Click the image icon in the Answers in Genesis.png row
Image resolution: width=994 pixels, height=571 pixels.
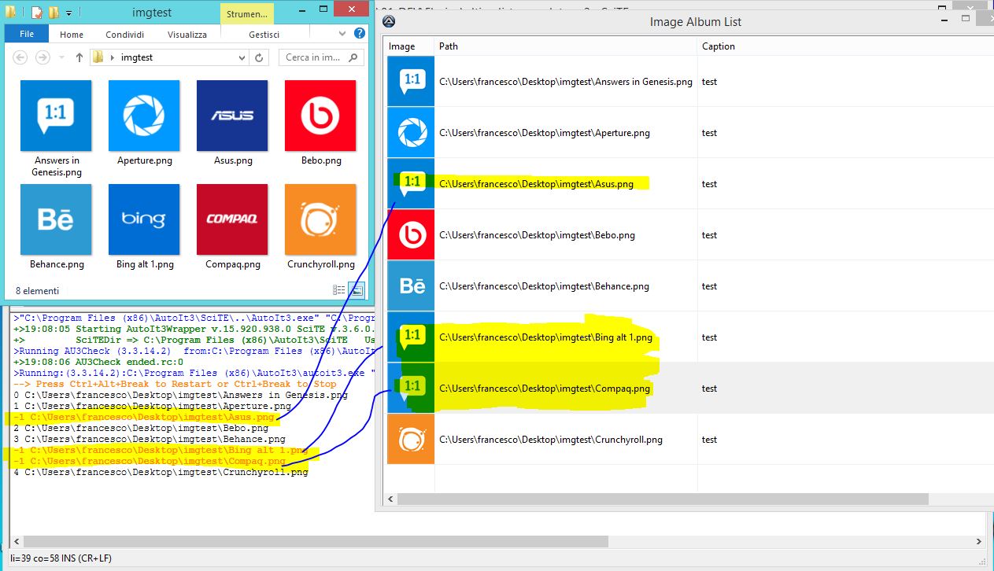411,81
